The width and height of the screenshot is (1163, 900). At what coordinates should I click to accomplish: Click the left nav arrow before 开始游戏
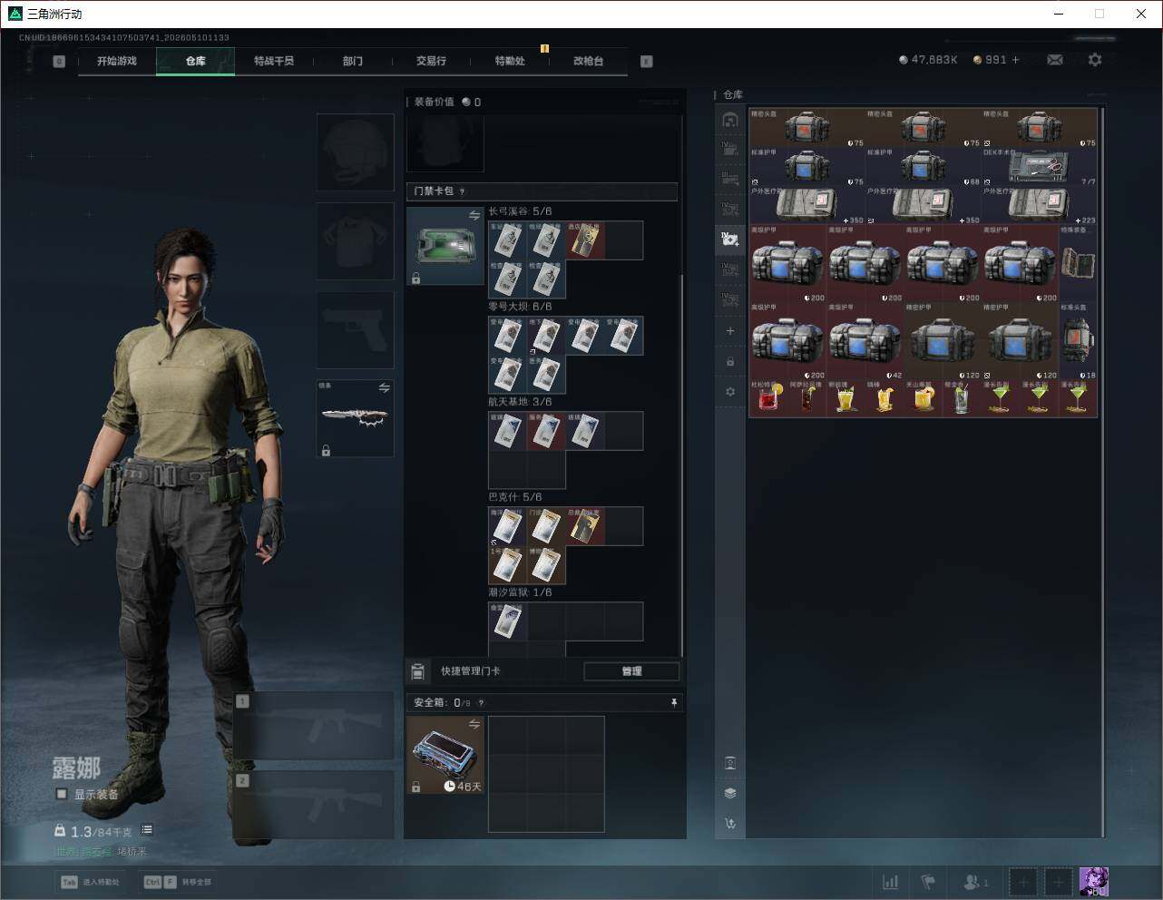point(59,62)
